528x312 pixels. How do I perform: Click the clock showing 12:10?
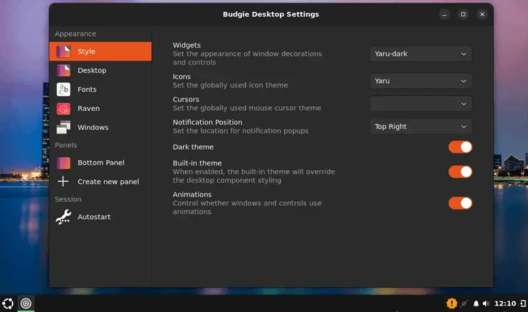point(505,303)
